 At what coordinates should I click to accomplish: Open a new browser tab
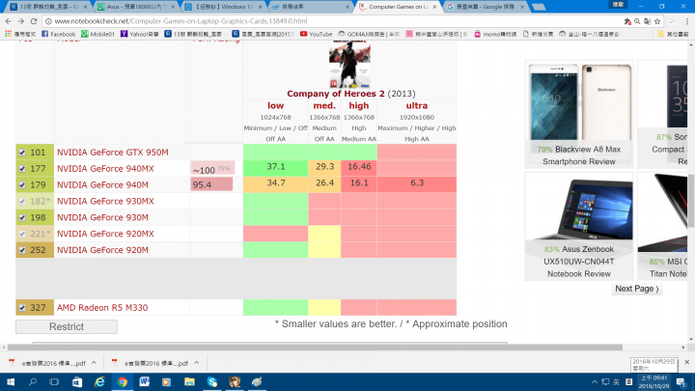(x=539, y=7)
